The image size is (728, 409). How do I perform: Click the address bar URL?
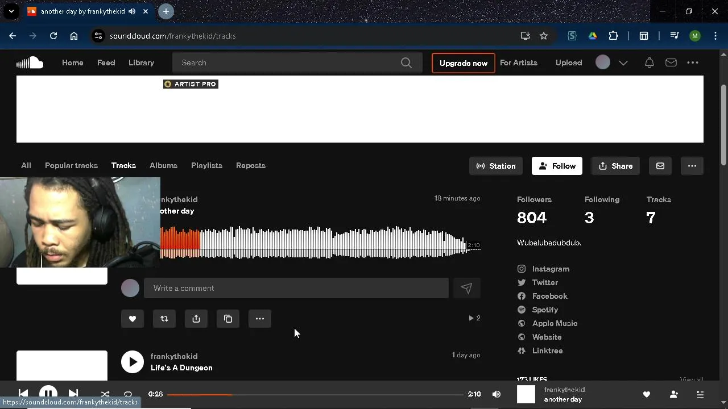tap(173, 36)
